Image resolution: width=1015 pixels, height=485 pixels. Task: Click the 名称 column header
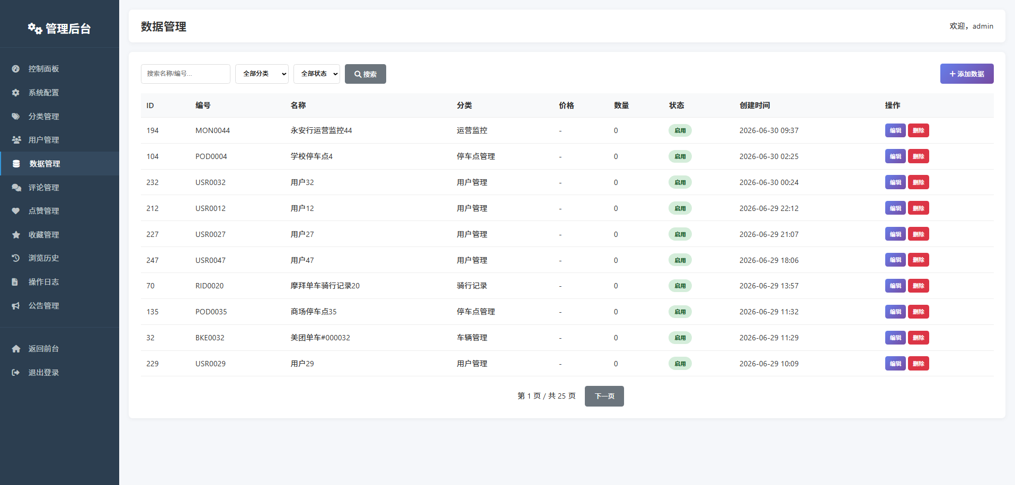[x=298, y=105]
